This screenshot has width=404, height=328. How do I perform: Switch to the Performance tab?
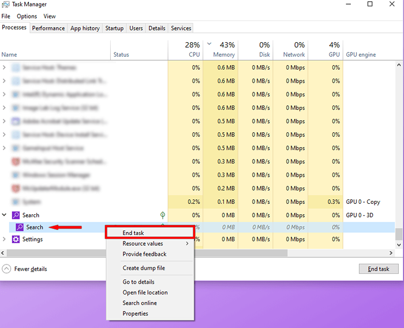click(x=48, y=28)
